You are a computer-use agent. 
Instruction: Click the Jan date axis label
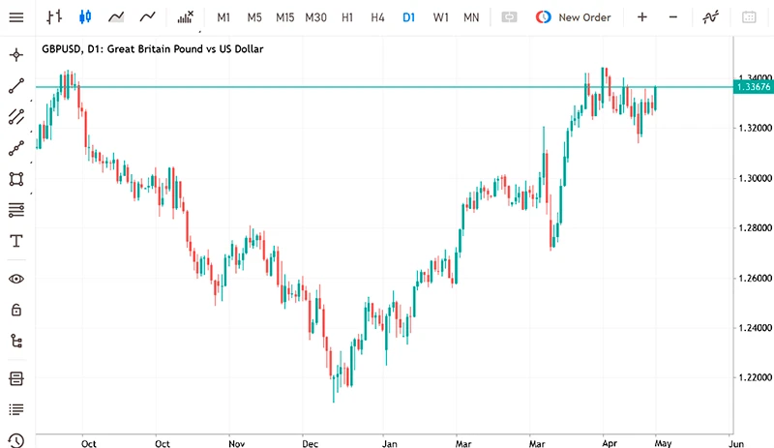[x=390, y=443]
